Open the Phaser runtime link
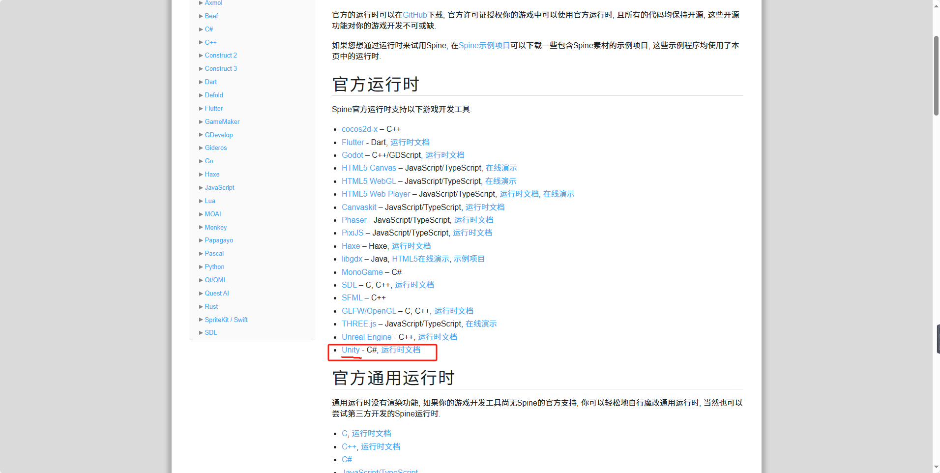This screenshot has height=473, width=940. pyautogui.click(x=354, y=220)
